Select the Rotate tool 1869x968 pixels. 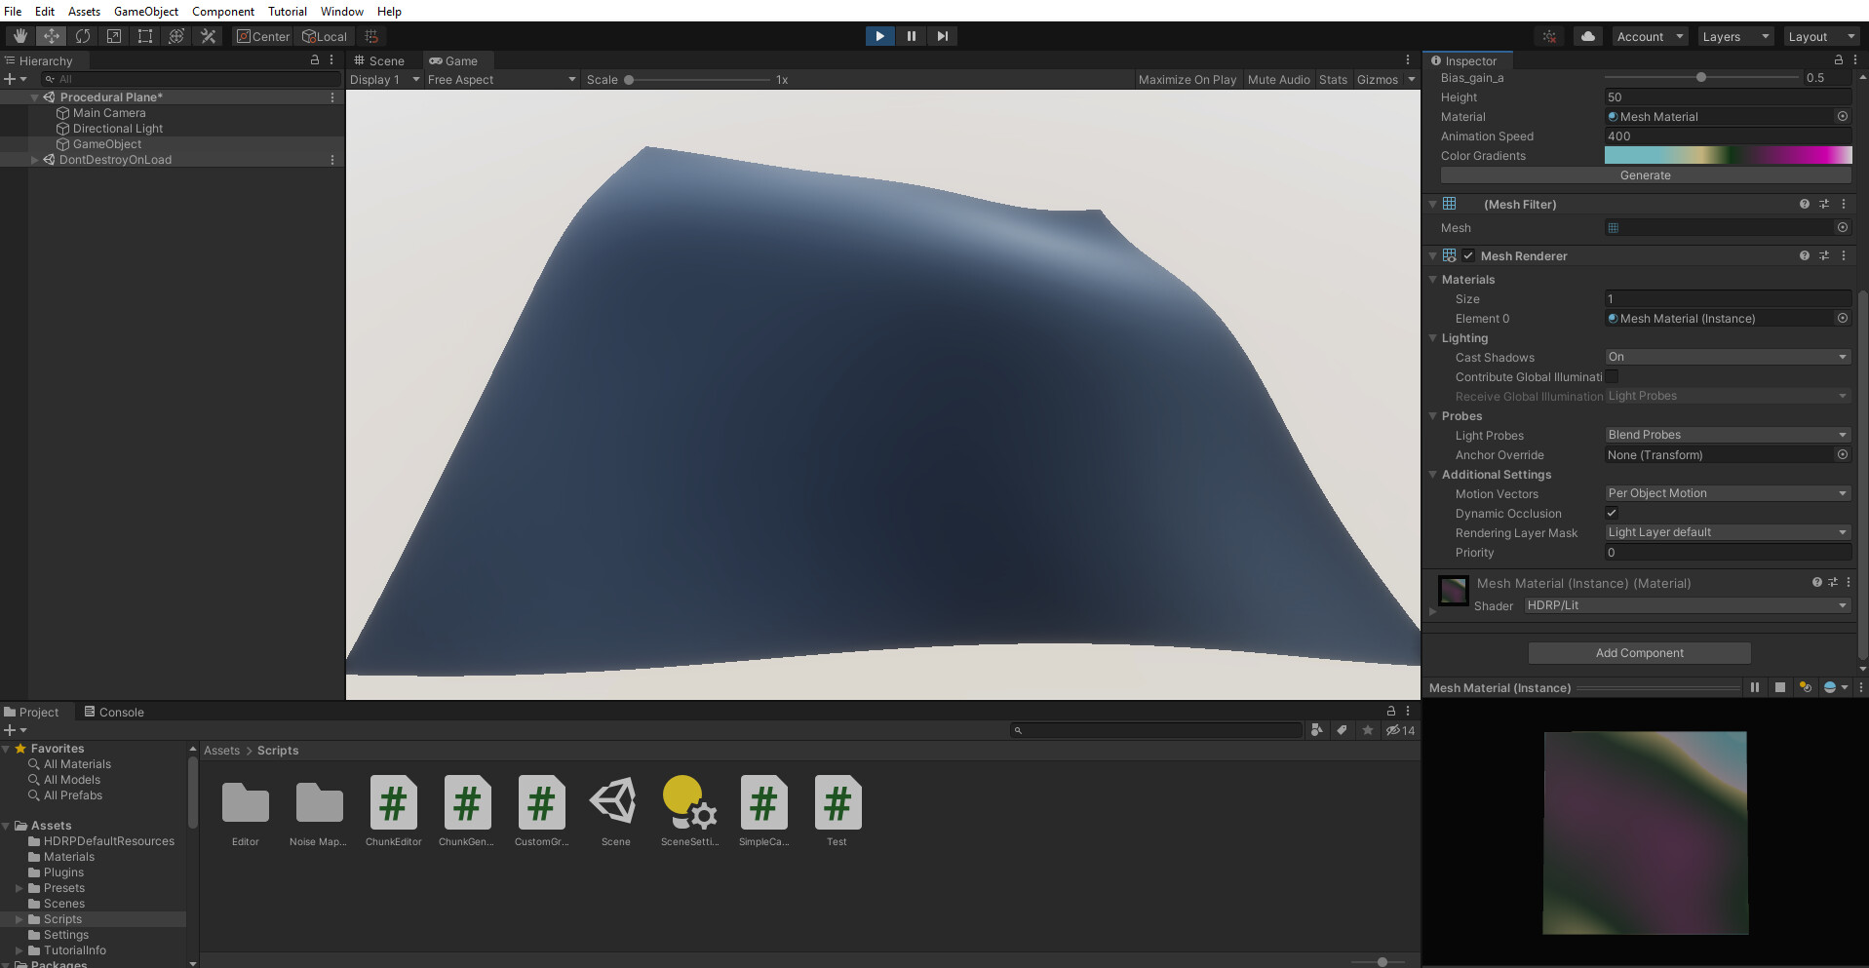pos(83,36)
